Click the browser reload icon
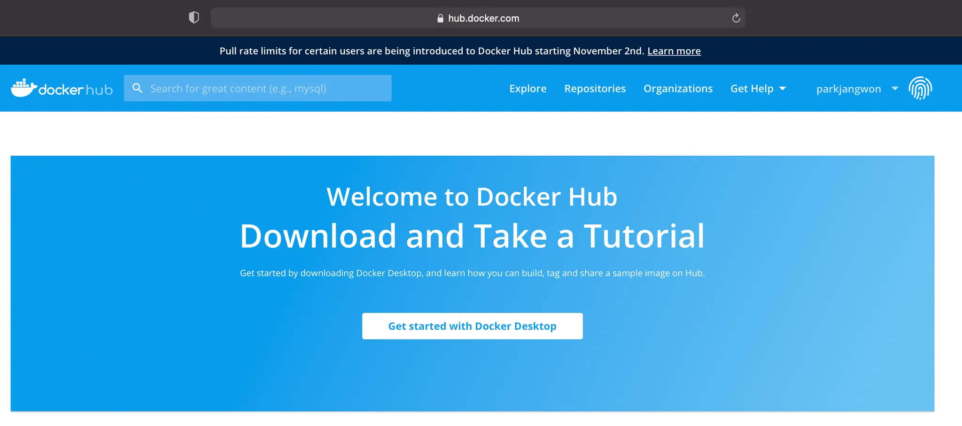The height and width of the screenshot is (426, 962). (x=736, y=18)
